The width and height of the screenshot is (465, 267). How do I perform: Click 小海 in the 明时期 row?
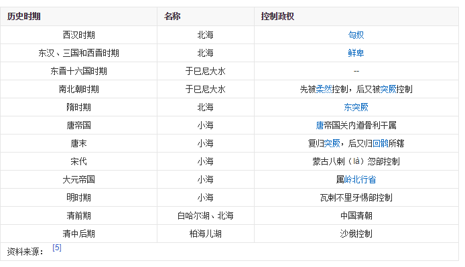pos(205,197)
